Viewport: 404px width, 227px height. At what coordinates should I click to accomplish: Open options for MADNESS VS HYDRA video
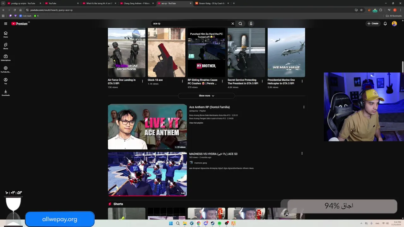point(302,154)
